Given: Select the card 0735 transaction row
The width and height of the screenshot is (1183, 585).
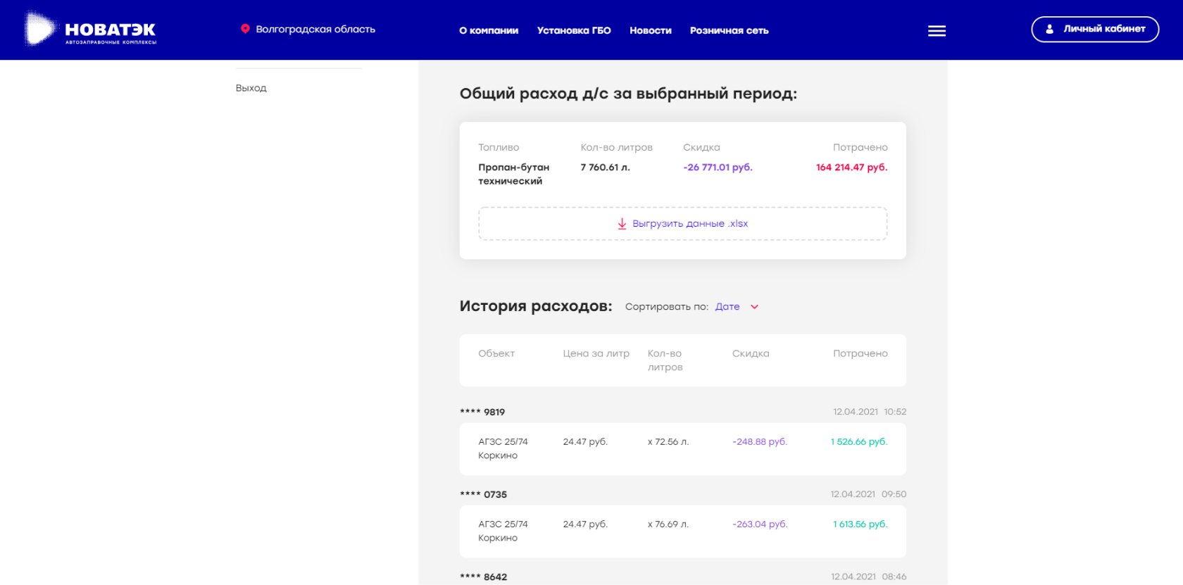Looking at the screenshot, I should coord(682,531).
